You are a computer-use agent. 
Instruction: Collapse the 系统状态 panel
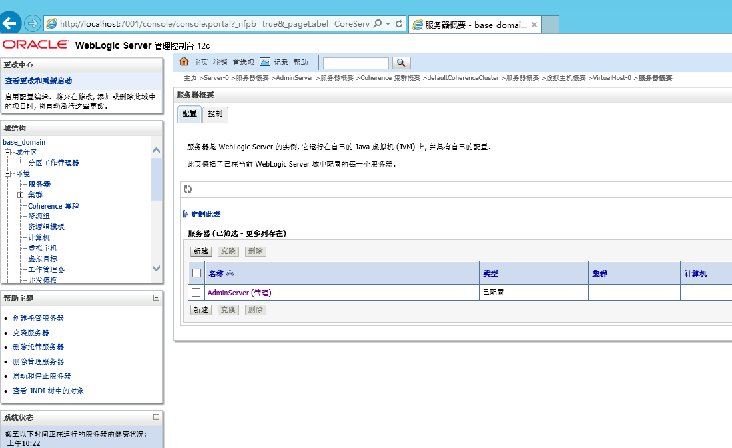pos(157,417)
